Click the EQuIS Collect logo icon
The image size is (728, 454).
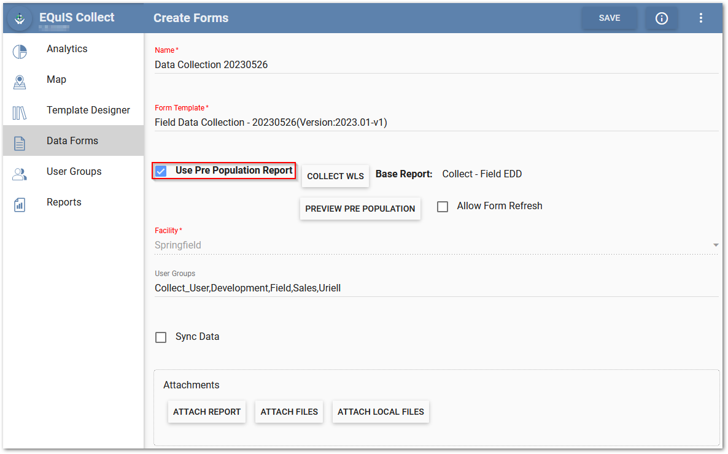coord(20,19)
